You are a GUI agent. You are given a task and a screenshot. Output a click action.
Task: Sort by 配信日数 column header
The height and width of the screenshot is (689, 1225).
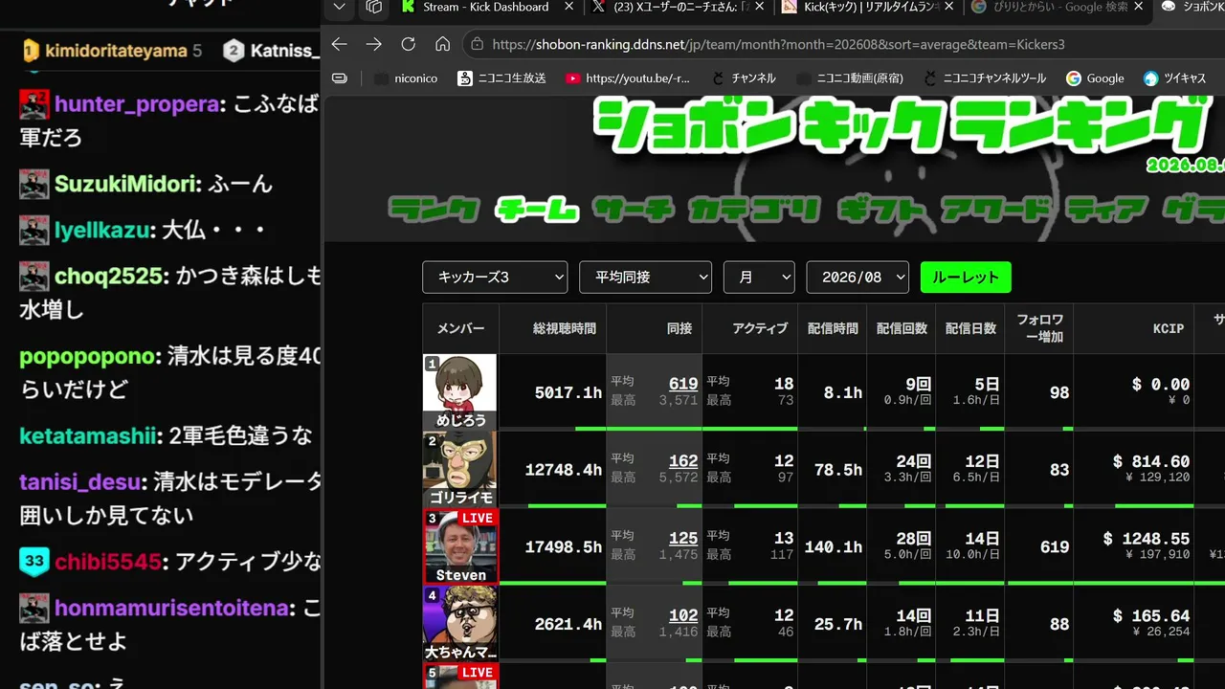(x=970, y=328)
